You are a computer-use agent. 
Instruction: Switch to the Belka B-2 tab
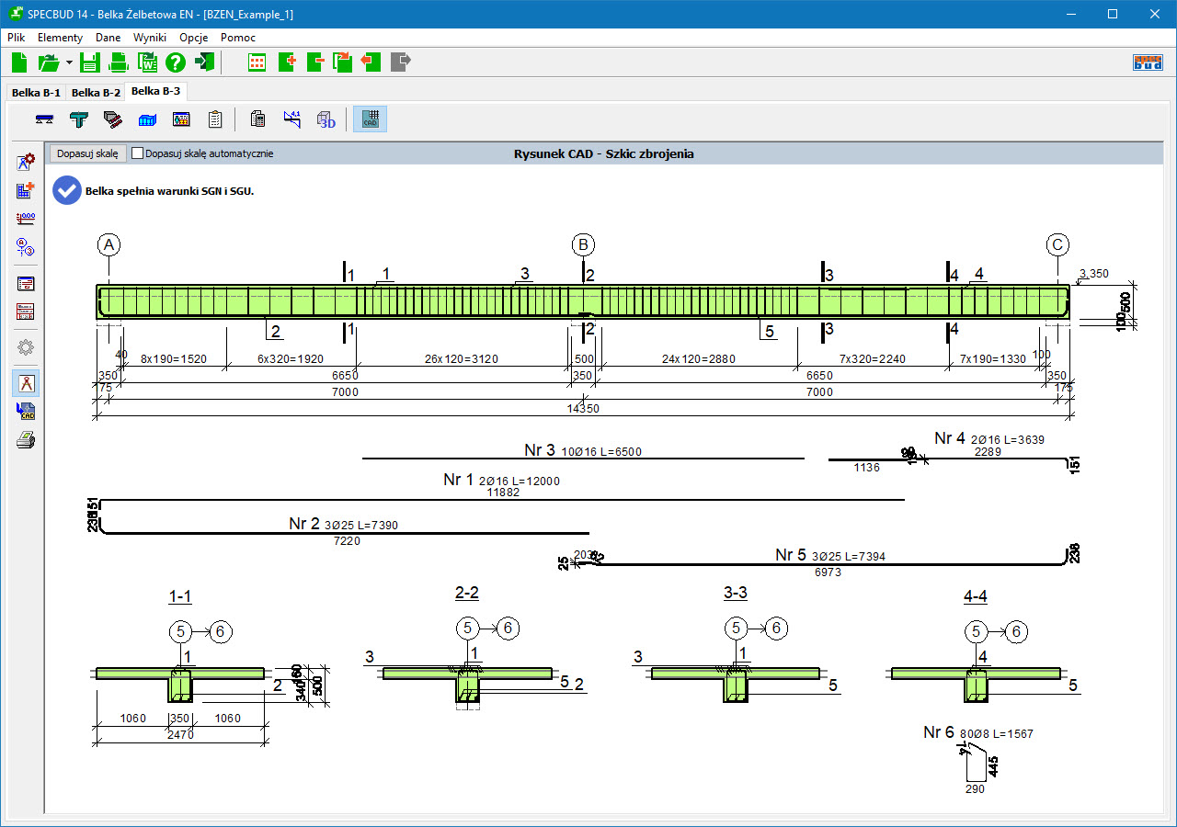96,93
